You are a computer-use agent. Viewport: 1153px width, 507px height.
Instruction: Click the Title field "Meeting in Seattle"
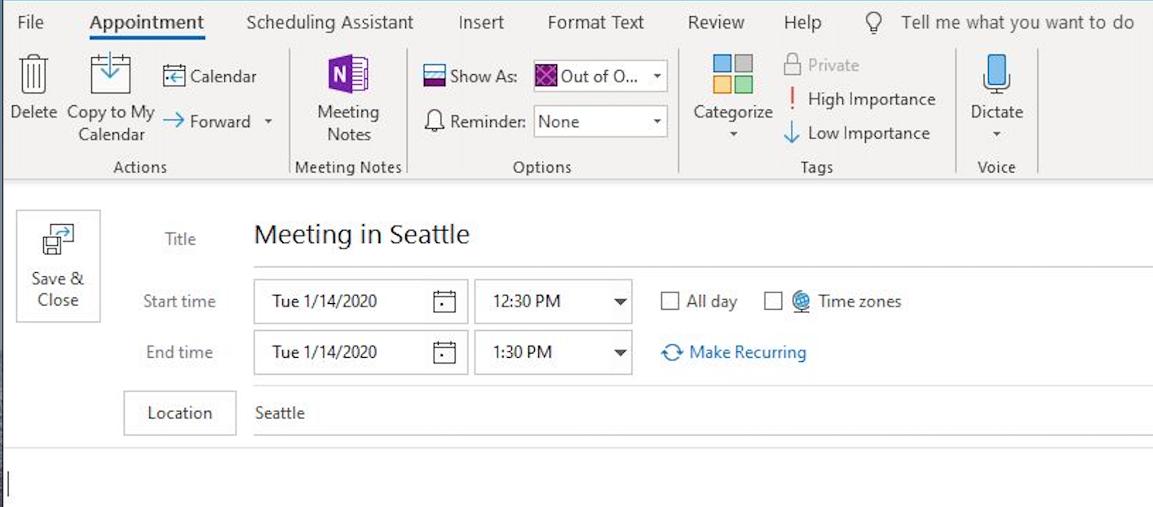(x=362, y=236)
